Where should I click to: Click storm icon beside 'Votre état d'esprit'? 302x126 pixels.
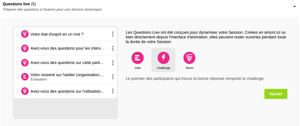tap(25, 34)
